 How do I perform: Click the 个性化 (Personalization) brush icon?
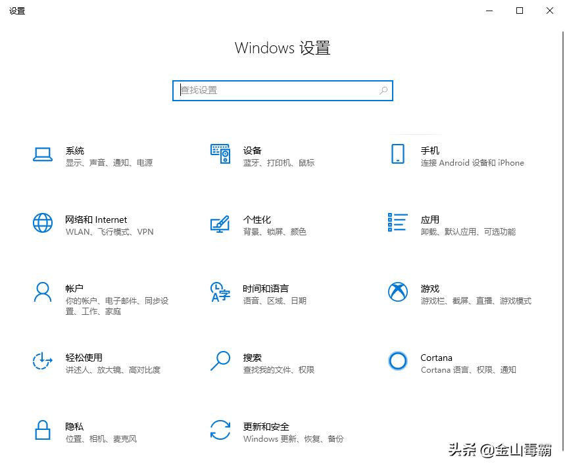click(220, 222)
